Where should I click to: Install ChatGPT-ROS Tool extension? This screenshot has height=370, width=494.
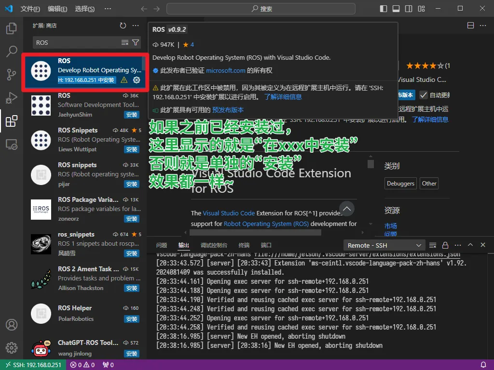tap(132, 354)
